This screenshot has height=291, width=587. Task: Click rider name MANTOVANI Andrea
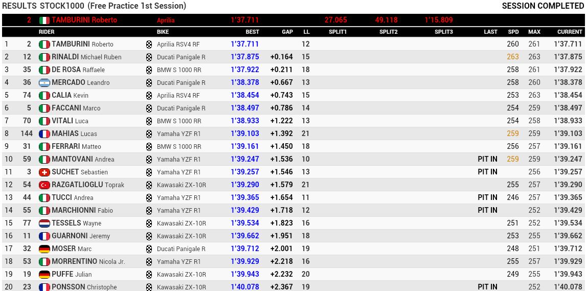click(83, 159)
